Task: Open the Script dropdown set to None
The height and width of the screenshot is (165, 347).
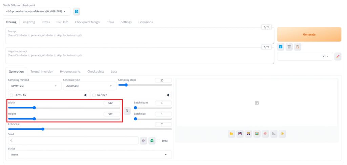Action: [x=90, y=155]
